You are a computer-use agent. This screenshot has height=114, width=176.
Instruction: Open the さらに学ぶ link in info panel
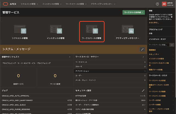point(154,23)
